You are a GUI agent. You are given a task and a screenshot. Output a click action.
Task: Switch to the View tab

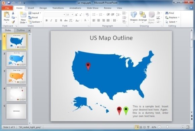point(119,8)
